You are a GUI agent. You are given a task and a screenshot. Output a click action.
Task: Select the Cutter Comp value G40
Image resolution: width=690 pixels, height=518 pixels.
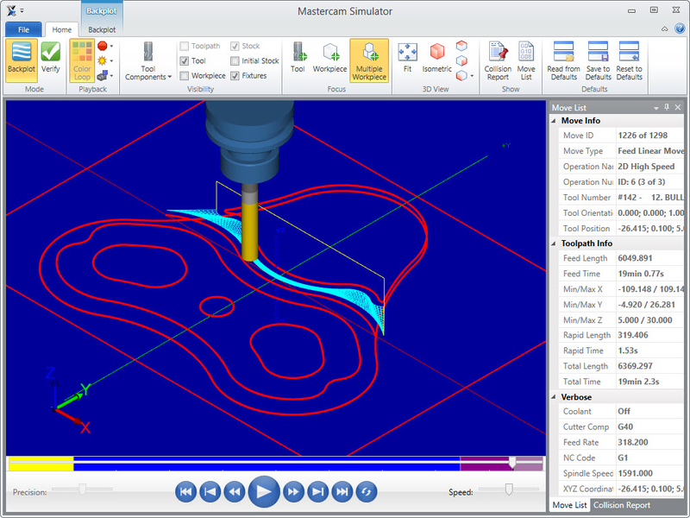click(x=625, y=426)
